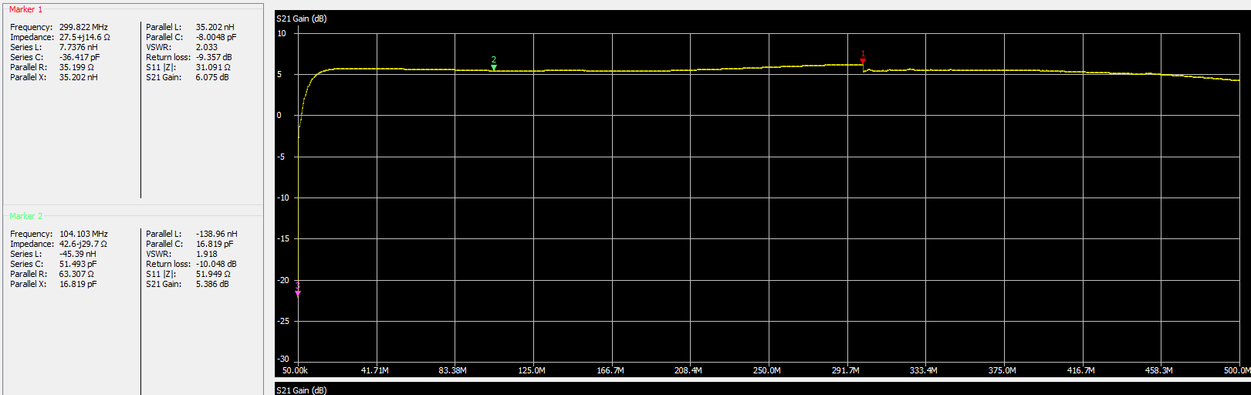Click the 291.7M frequency axis label
Screen dimensions: 1251x395
(x=846, y=371)
